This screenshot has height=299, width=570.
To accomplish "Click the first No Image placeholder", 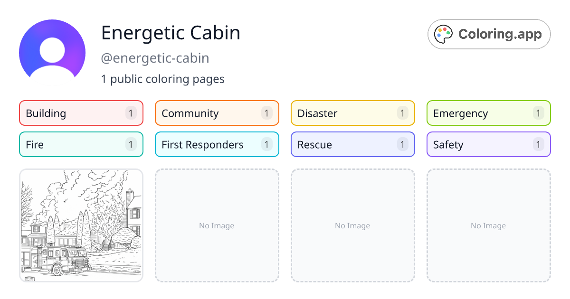I will coord(217,225).
